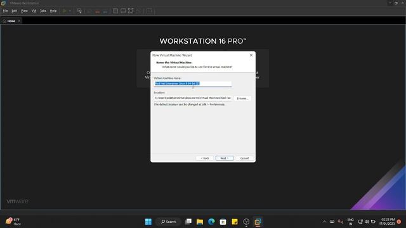Viewport: 406px width, 228px height.
Task: Open File Explorer from the taskbar
Action: [x=200, y=222]
